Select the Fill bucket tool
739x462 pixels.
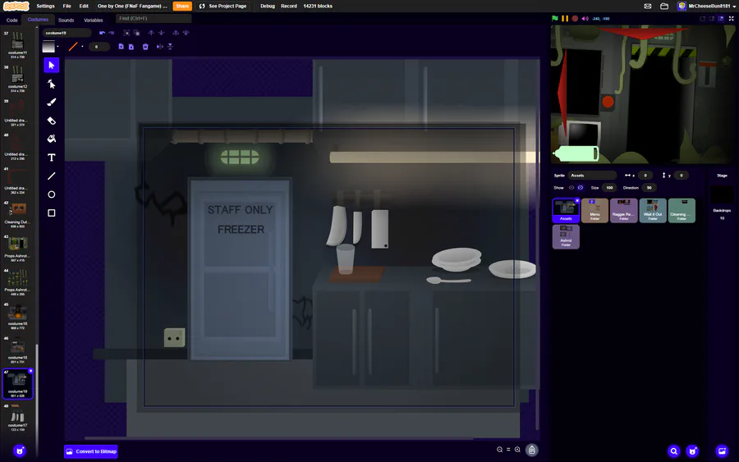pyautogui.click(x=52, y=139)
